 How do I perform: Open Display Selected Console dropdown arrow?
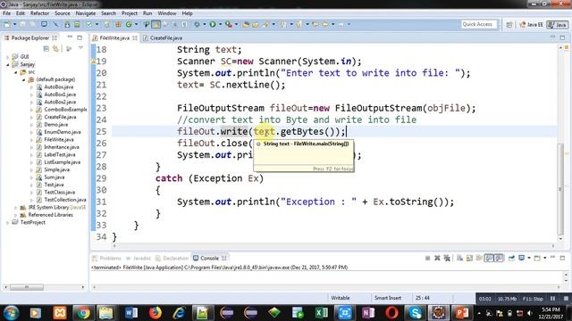pyautogui.click(x=529, y=258)
